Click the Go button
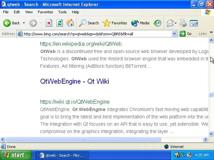The image size is (214, 160). 186,34
